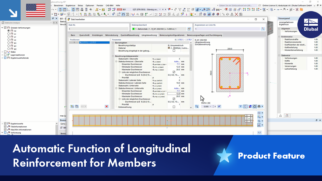Click the axis orientation icon beside beam rendering
The width and height of the screenshot is (322, 181).
[259, 117]
